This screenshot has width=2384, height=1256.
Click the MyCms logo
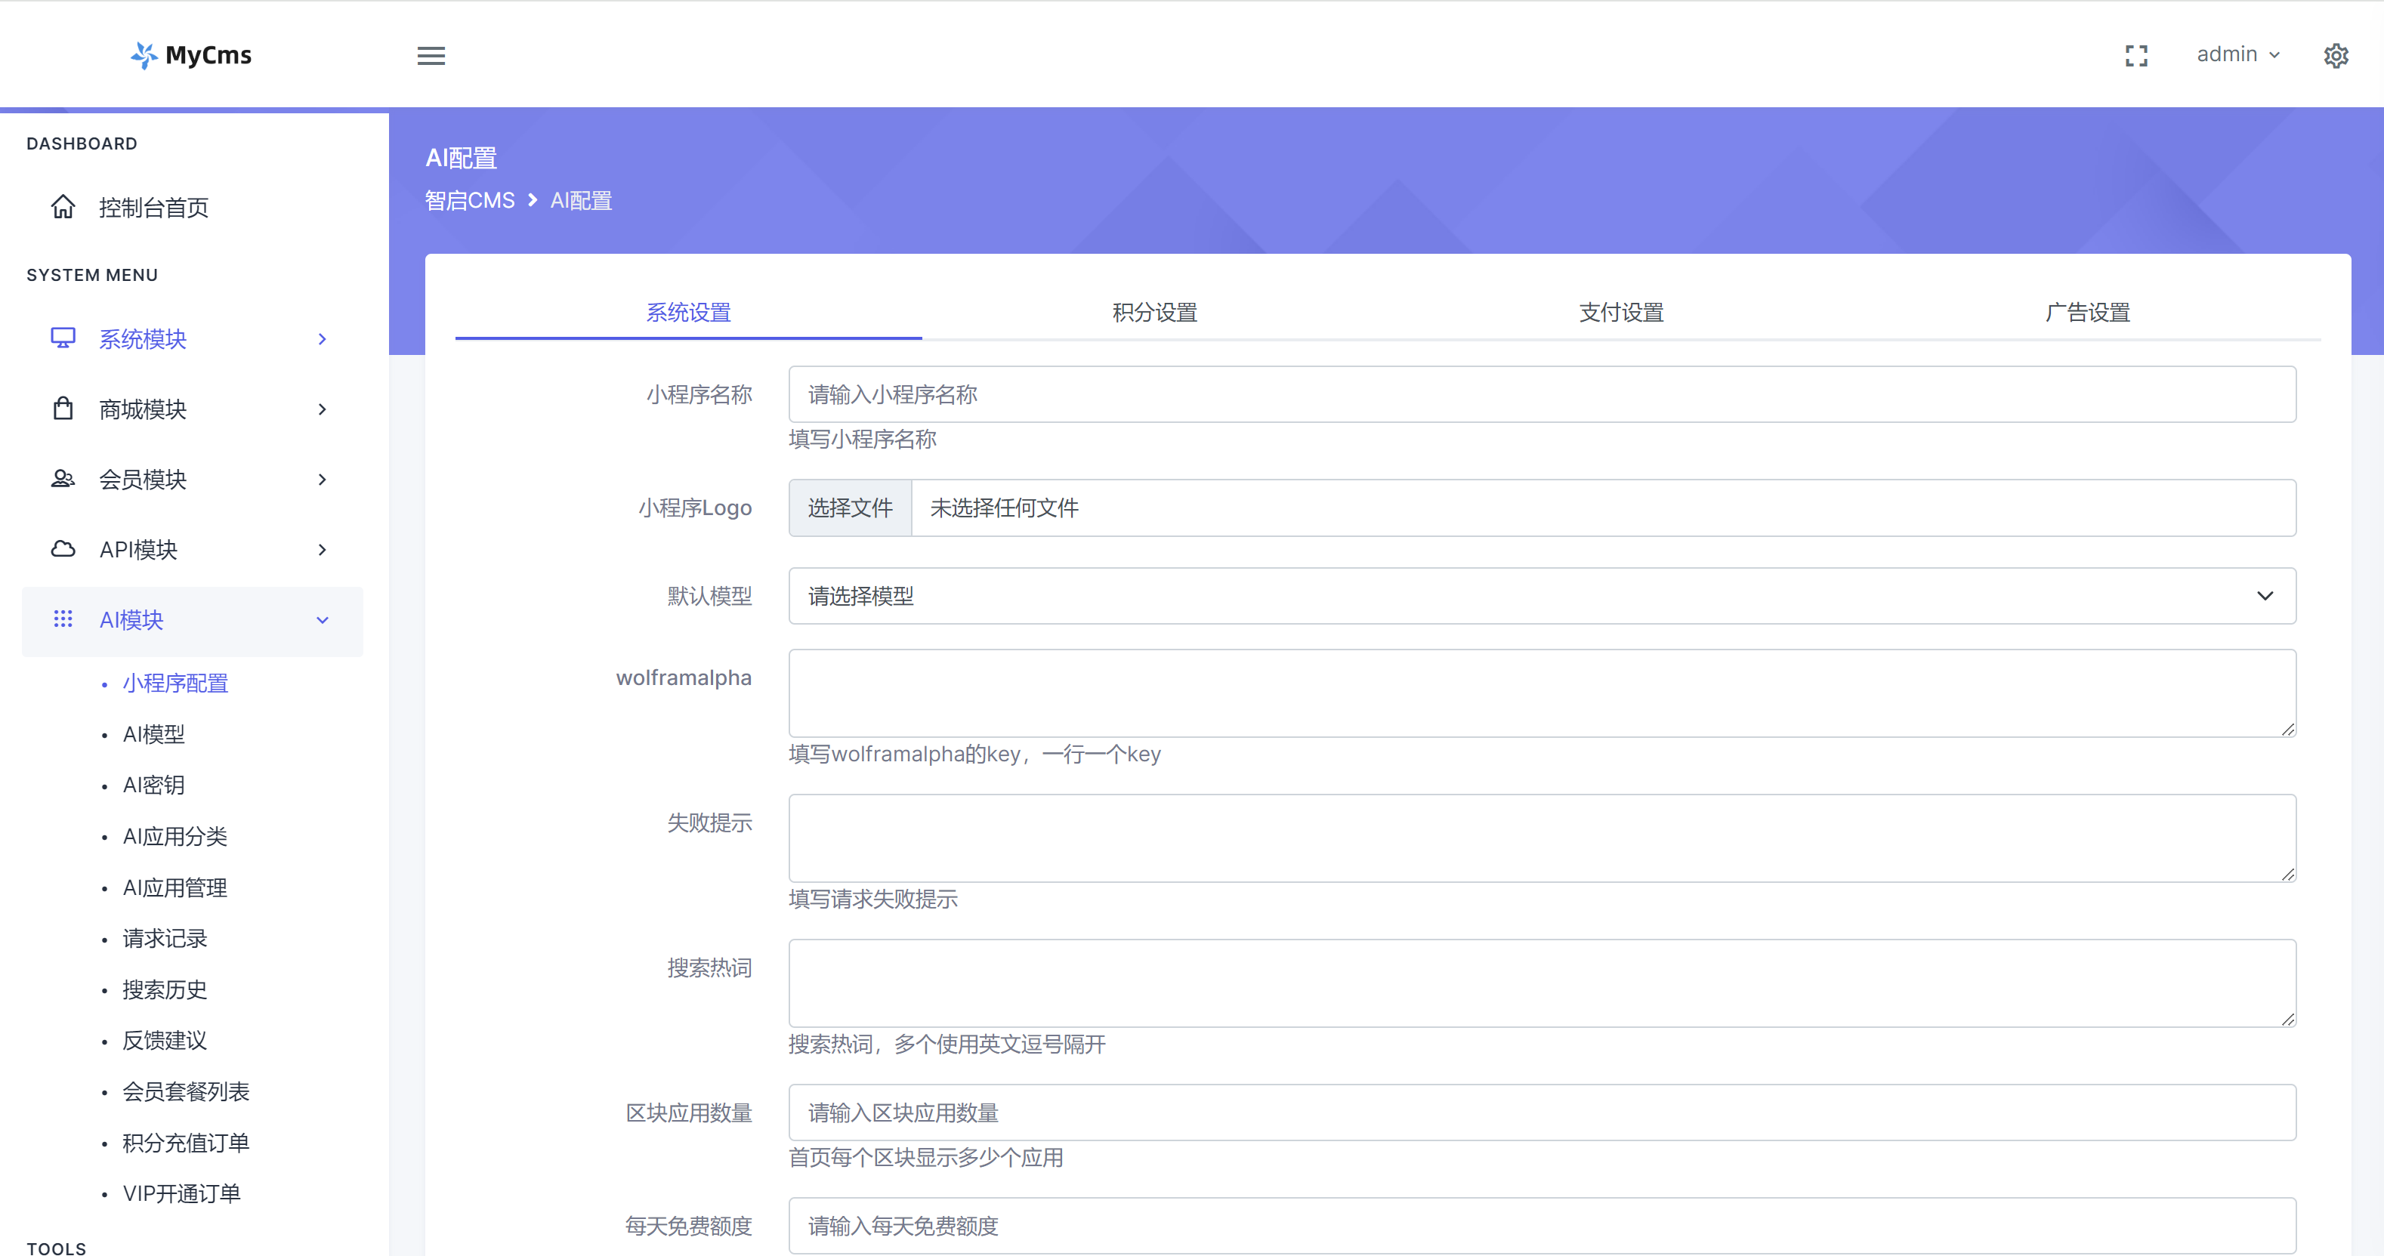pyautogui.click(x=192, y=54)
